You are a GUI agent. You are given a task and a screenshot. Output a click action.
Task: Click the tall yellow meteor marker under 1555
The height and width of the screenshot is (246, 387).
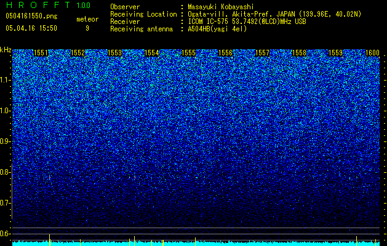196,242
